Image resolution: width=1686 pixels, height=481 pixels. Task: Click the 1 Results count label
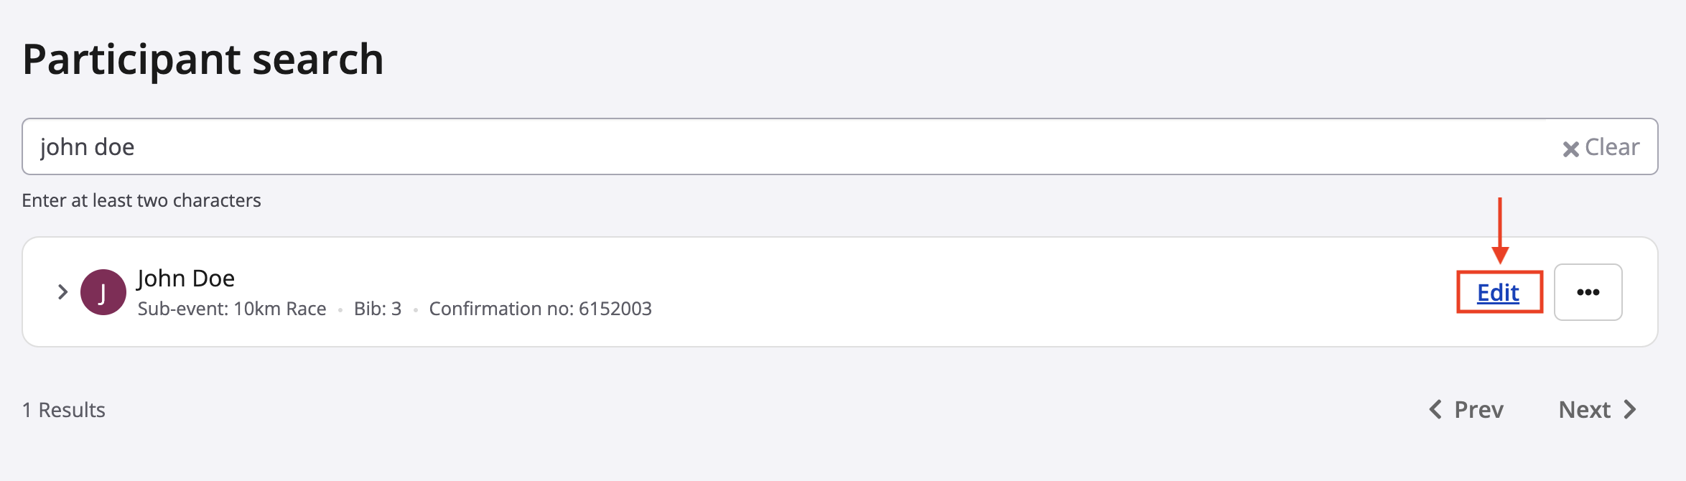point(64,410)
